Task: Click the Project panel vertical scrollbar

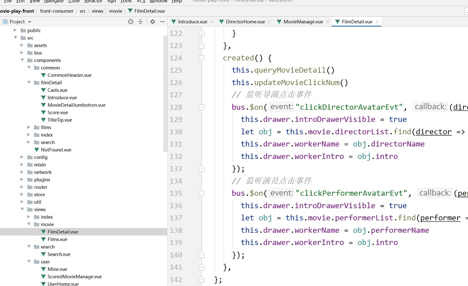Action: coord(165,93)
